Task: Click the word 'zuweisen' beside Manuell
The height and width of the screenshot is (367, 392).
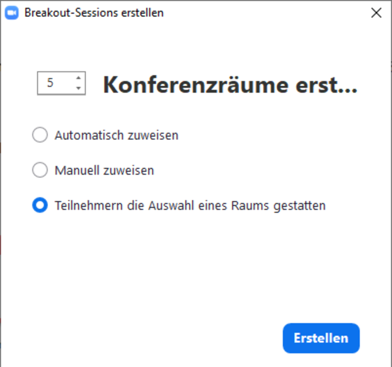Action: point(129,170)
